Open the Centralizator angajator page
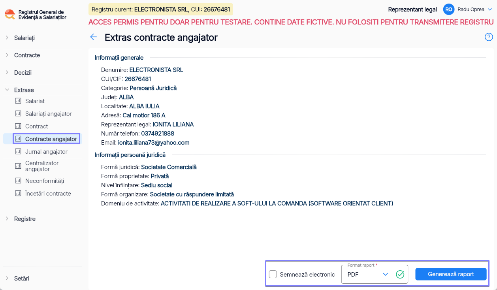 (42, 166)
